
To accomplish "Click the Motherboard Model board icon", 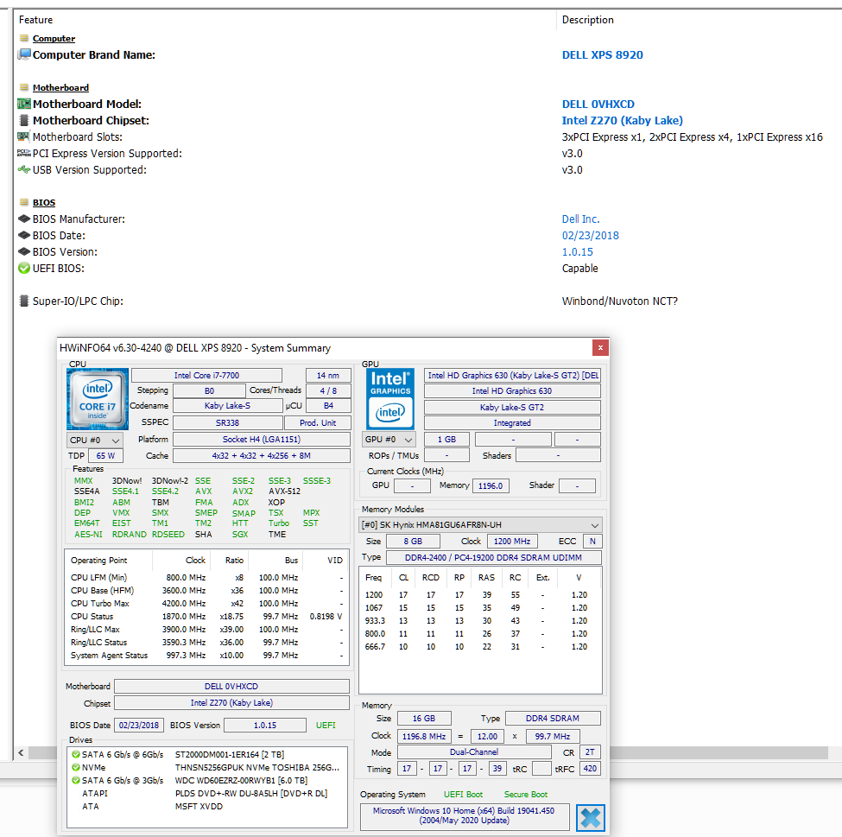I will click(24, 104).
